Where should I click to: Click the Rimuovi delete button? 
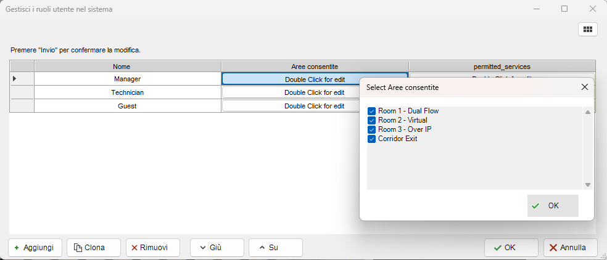coord(152,248)
